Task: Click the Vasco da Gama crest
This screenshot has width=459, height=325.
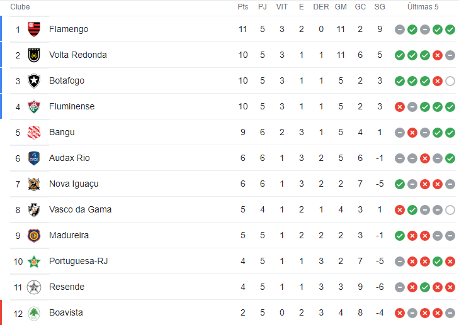Action: 34,209
